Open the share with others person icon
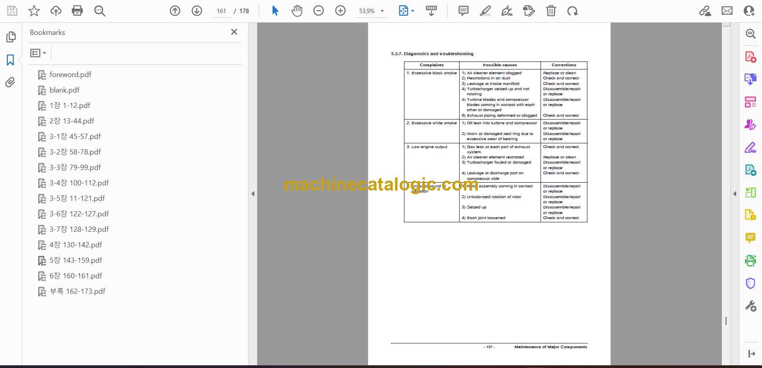 click(749, 11)
